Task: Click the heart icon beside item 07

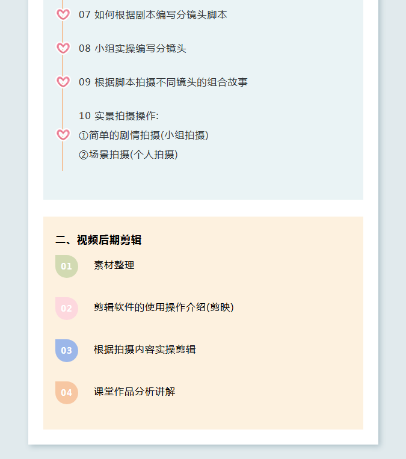Action: tap(63, 14)
